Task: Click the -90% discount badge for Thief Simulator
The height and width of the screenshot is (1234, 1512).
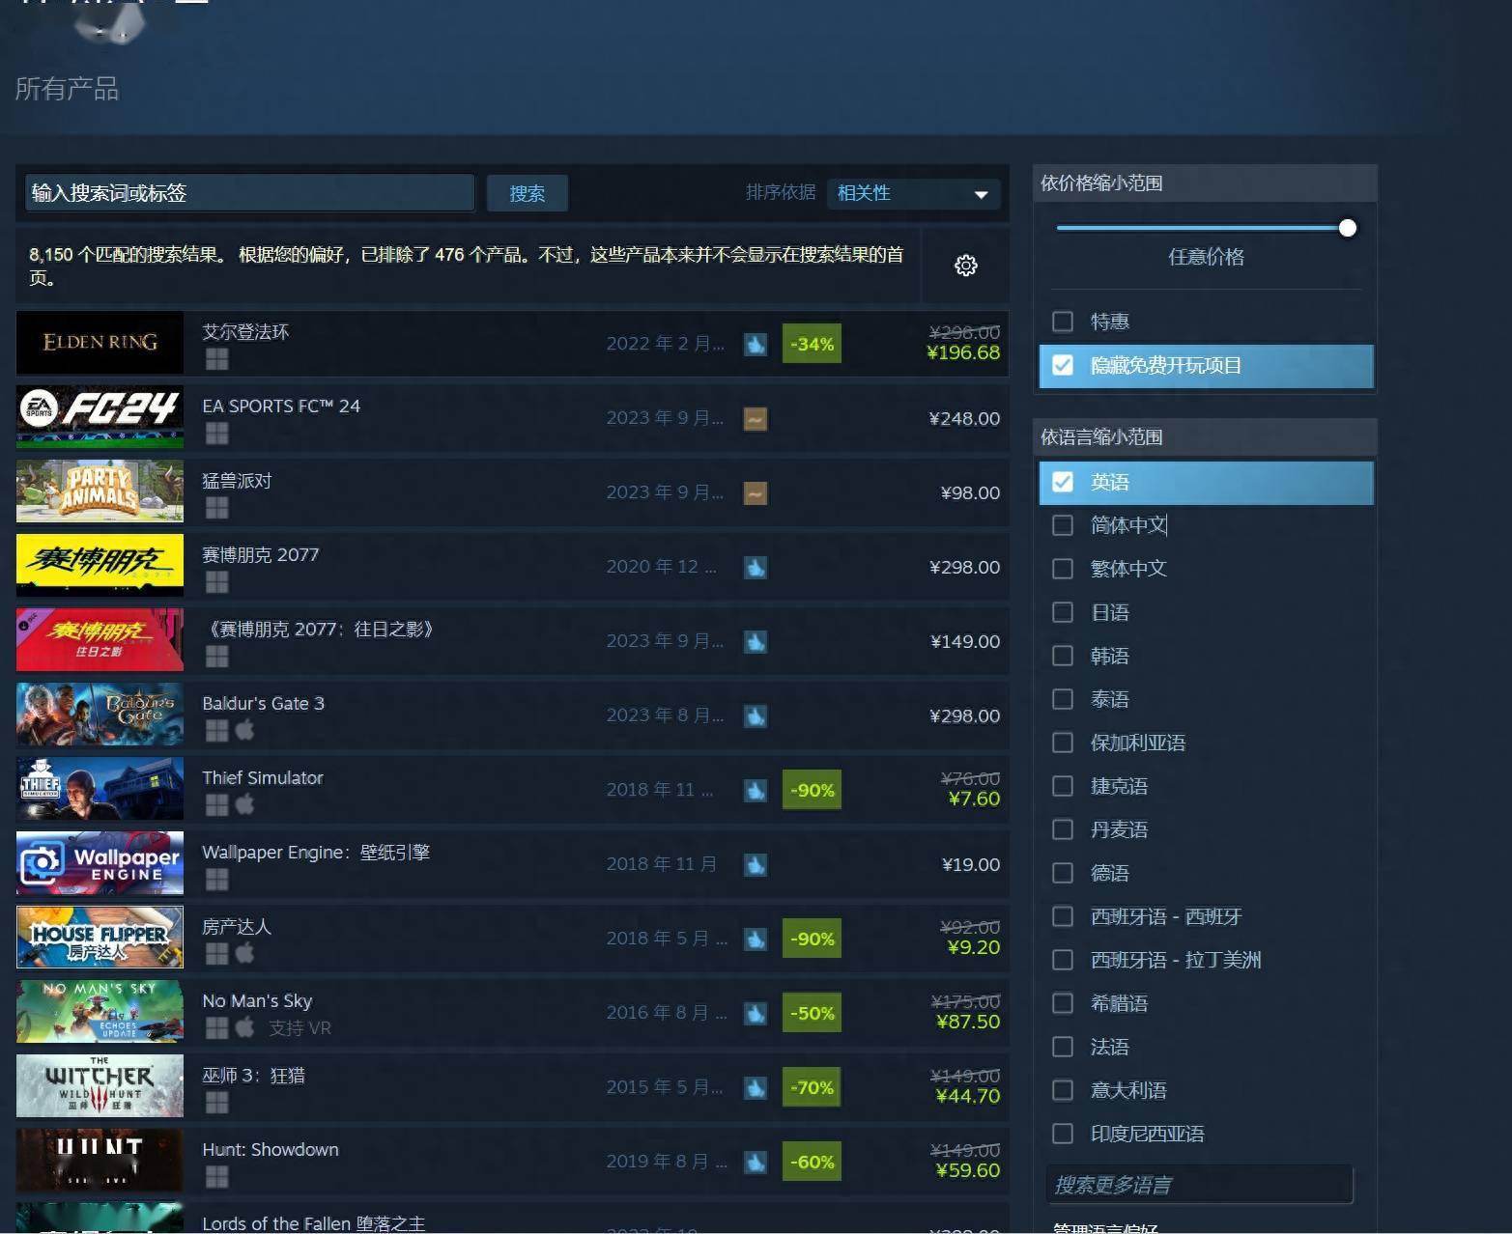Action: pos(812,790)
